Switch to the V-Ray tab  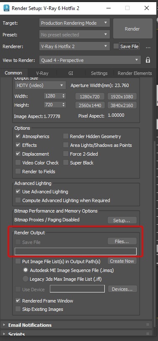42,73
